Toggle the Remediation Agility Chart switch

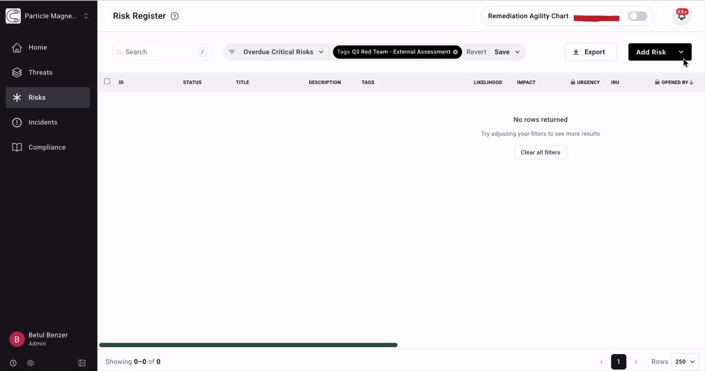[638, 16]
